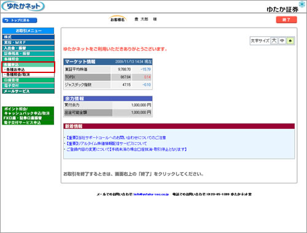Click the red welcome message text
Viewport: 307px width, 233px height.
[115, 49]
